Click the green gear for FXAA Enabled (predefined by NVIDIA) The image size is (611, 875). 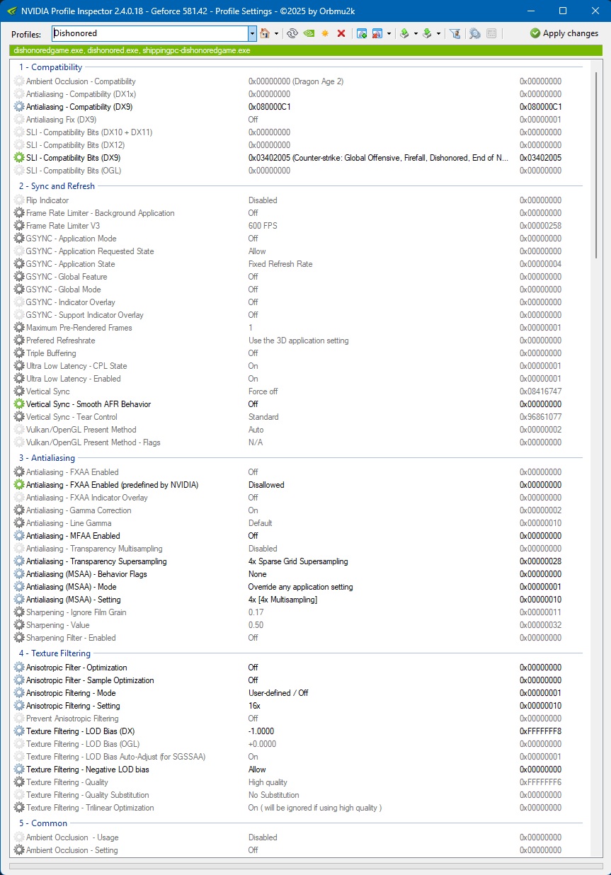(19, 485)
